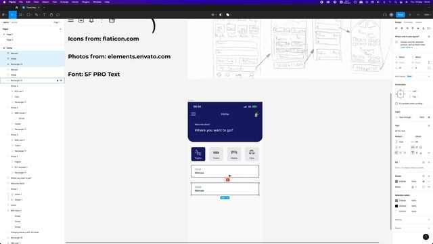
Task: Click the red swap icon between FROM fields
Action: tap(227, 180)
